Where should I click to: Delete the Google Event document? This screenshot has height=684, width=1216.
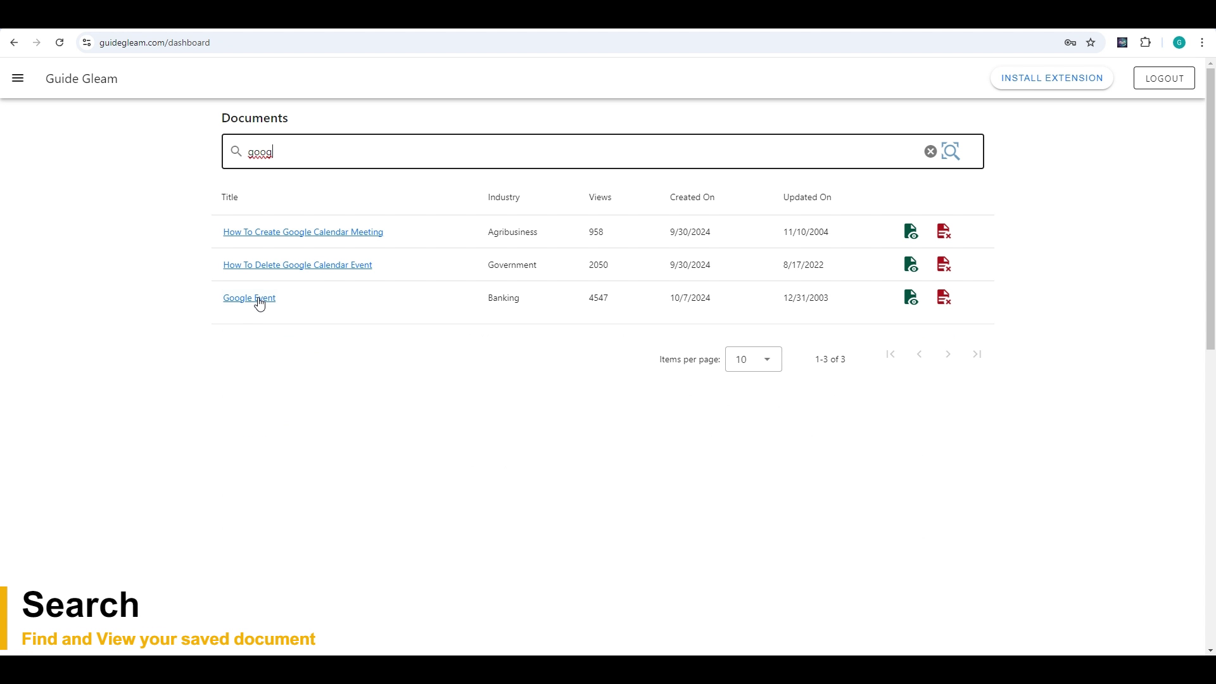coord(944,298)
